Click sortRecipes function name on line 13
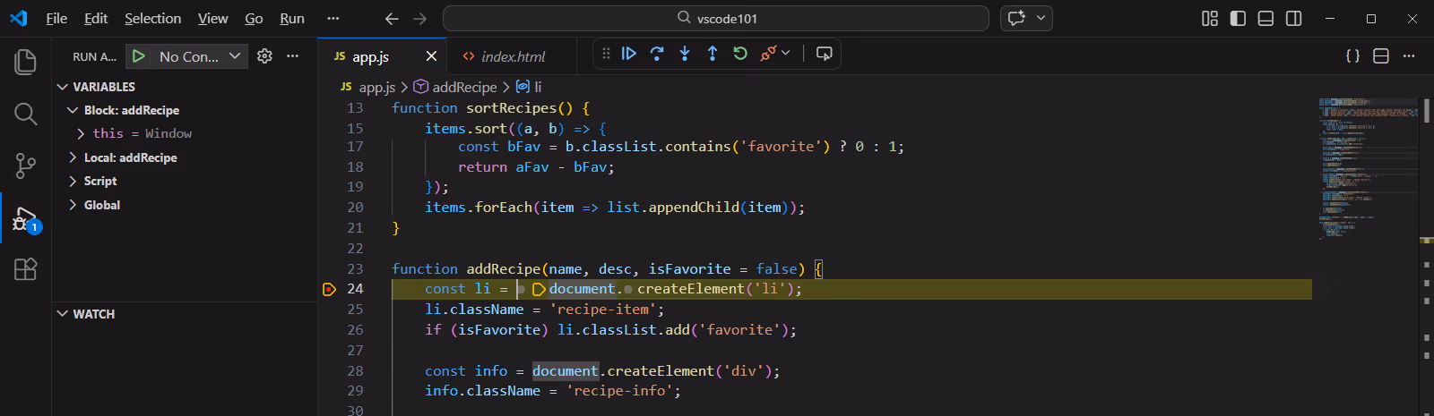1434x416 pixels. (x=512, y=108)
